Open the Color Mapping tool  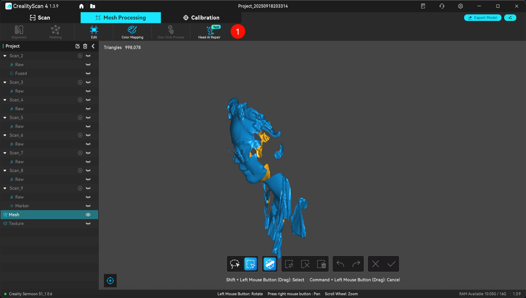(x=132, y=32)
